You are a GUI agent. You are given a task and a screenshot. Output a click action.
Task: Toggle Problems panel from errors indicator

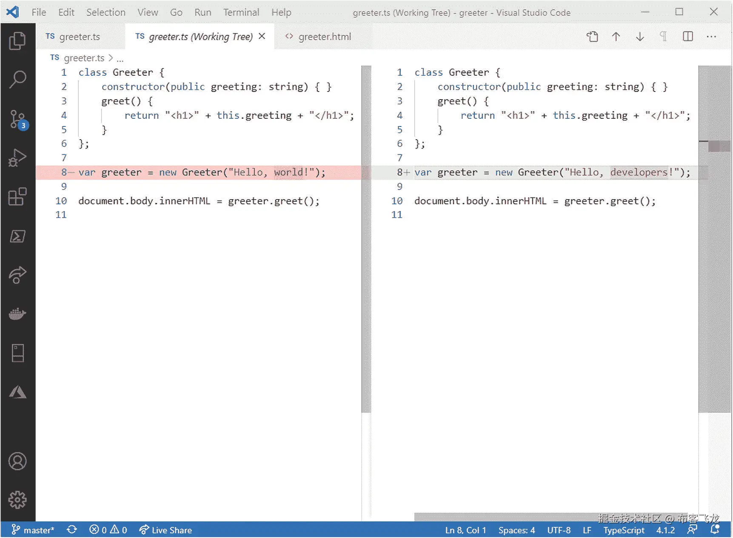(x=108, y=529)
